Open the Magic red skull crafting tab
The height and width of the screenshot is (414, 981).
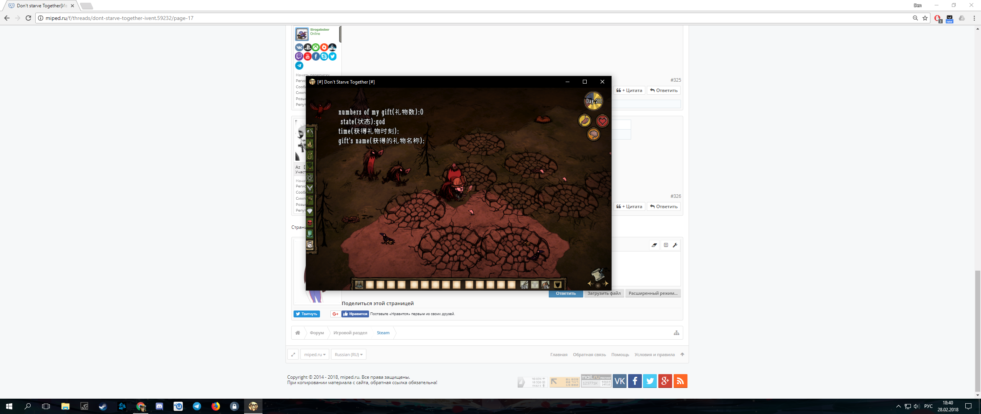310,222
